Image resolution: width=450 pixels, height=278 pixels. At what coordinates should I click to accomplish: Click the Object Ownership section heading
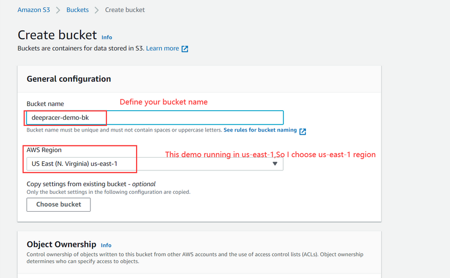[61, 244]
